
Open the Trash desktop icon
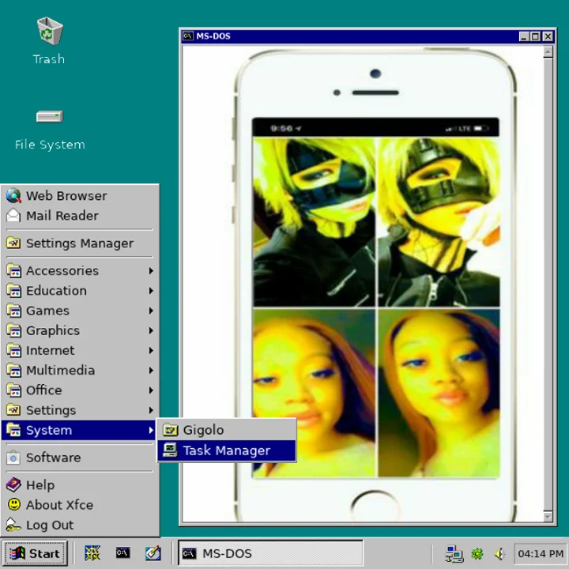pyautogui.click(x=50, y=31)
